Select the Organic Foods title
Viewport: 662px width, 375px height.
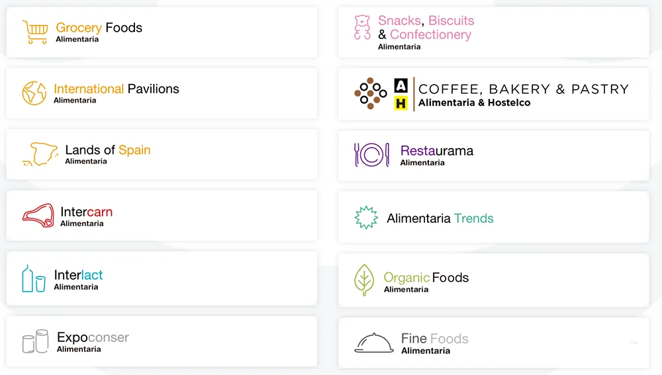point(426,278)
